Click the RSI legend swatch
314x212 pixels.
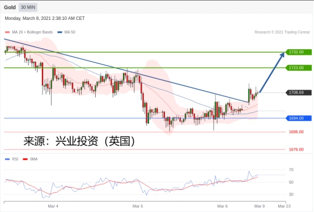pyautogui.click(x=7, y=159)
